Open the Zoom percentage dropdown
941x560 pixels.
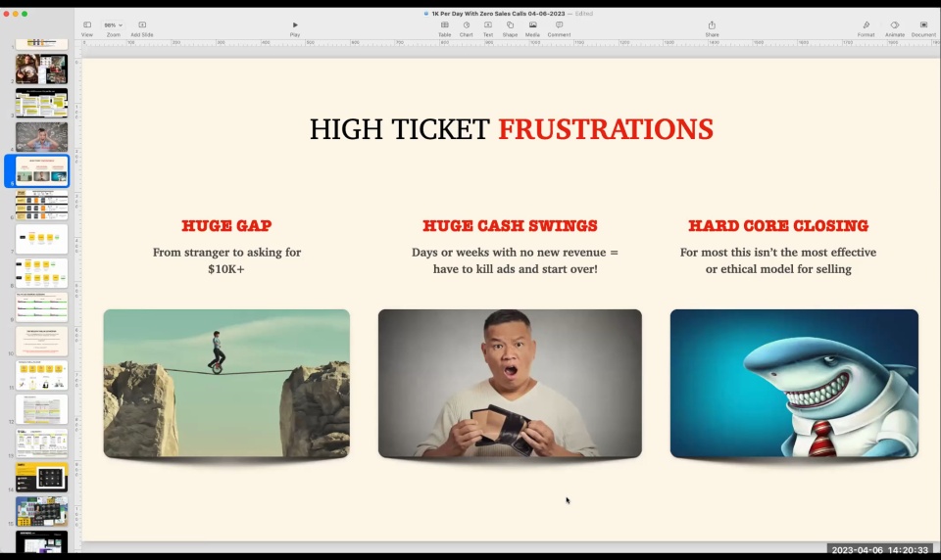pos(113,28)
